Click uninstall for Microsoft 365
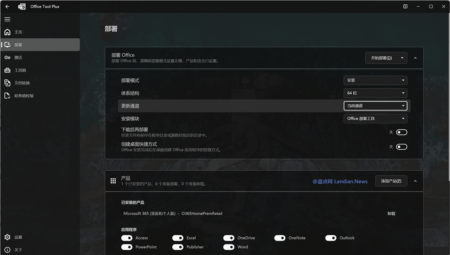Image resolution: width=450 pixels, height=255 pixels. tap(391, 213)
